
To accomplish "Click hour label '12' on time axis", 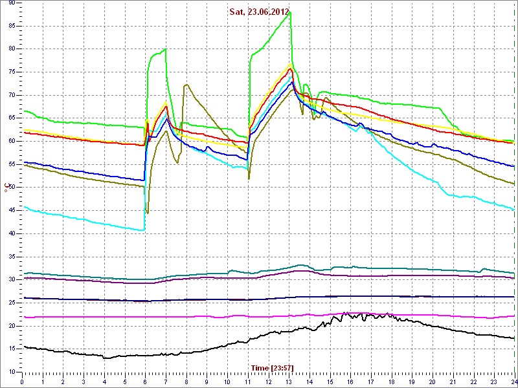I will 269,380.
